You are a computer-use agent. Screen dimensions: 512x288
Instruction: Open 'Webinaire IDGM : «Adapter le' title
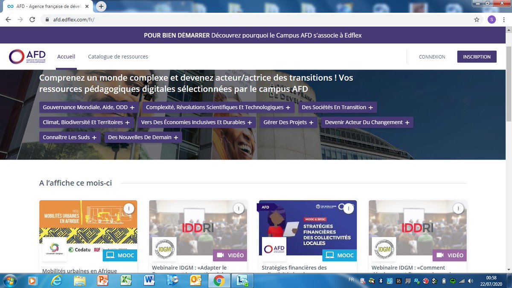click(x=189, y=268)
